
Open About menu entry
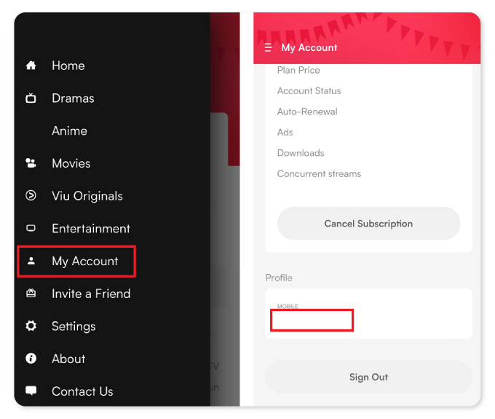(x=68, y=359)
